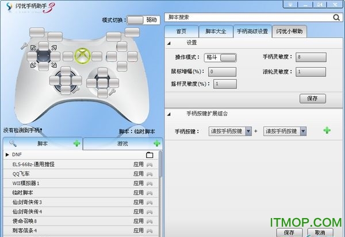Click the green plus to add button combination
345x237 pixels.
(x=327, y=130)
